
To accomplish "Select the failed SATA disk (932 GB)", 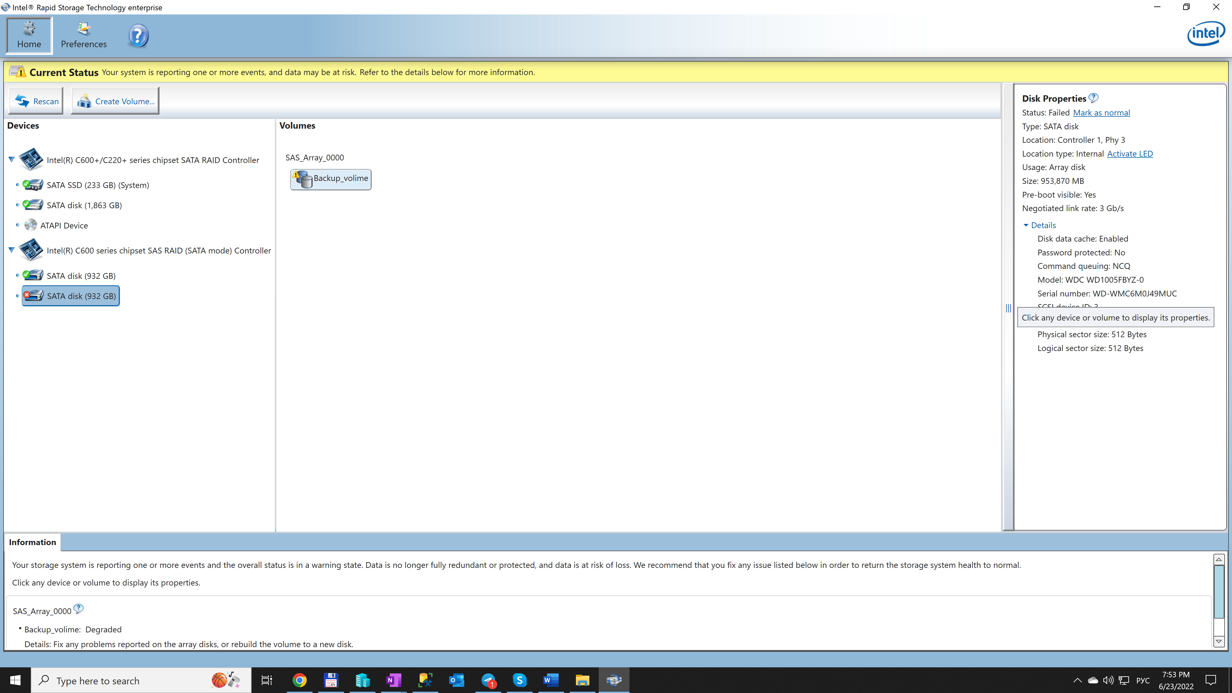I will 71,296.
